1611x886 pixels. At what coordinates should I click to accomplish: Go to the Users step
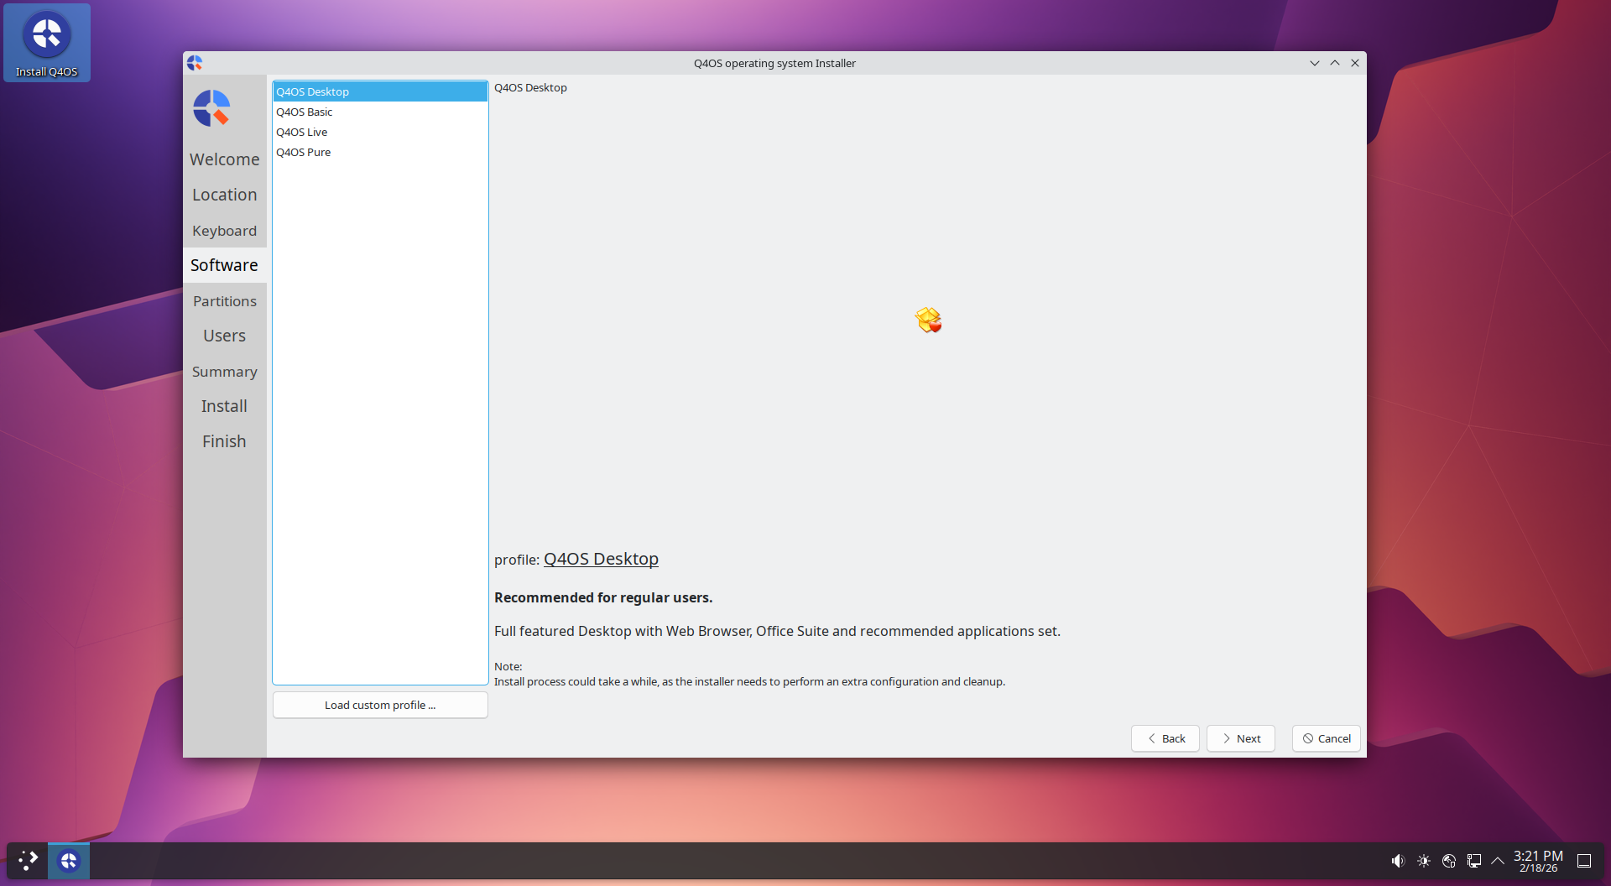pyautogui.click(x=224, y=336)
